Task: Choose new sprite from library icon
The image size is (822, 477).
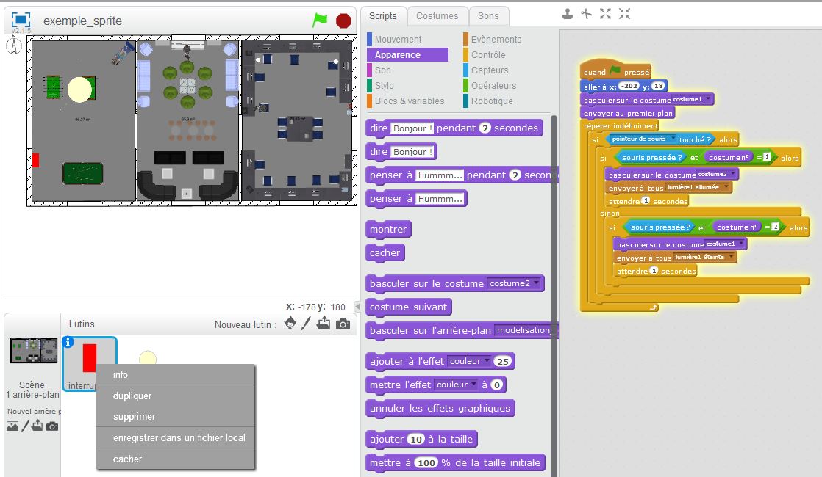Action: point(290,324)
